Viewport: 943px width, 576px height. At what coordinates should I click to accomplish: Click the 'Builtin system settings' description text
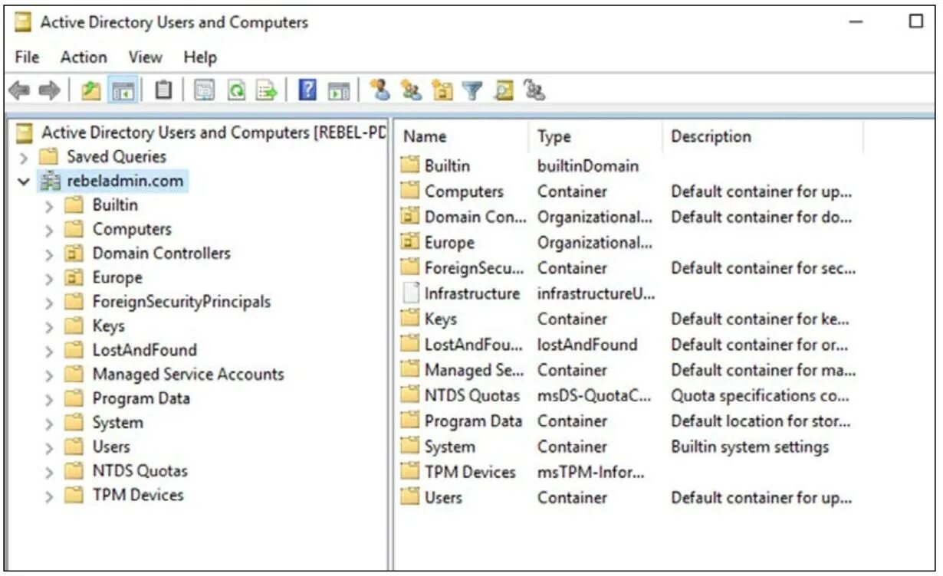[750, 447]
